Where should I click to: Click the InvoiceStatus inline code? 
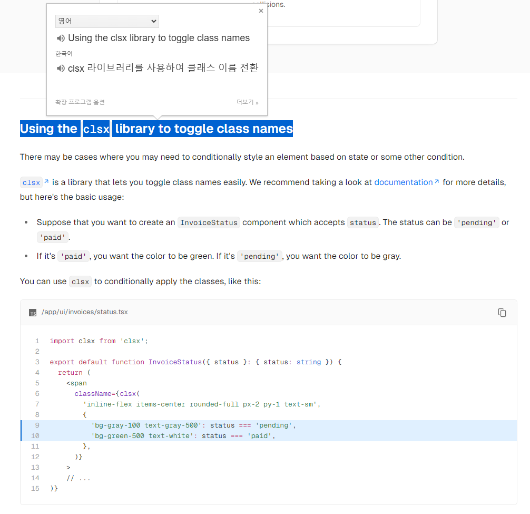(209, 222)
